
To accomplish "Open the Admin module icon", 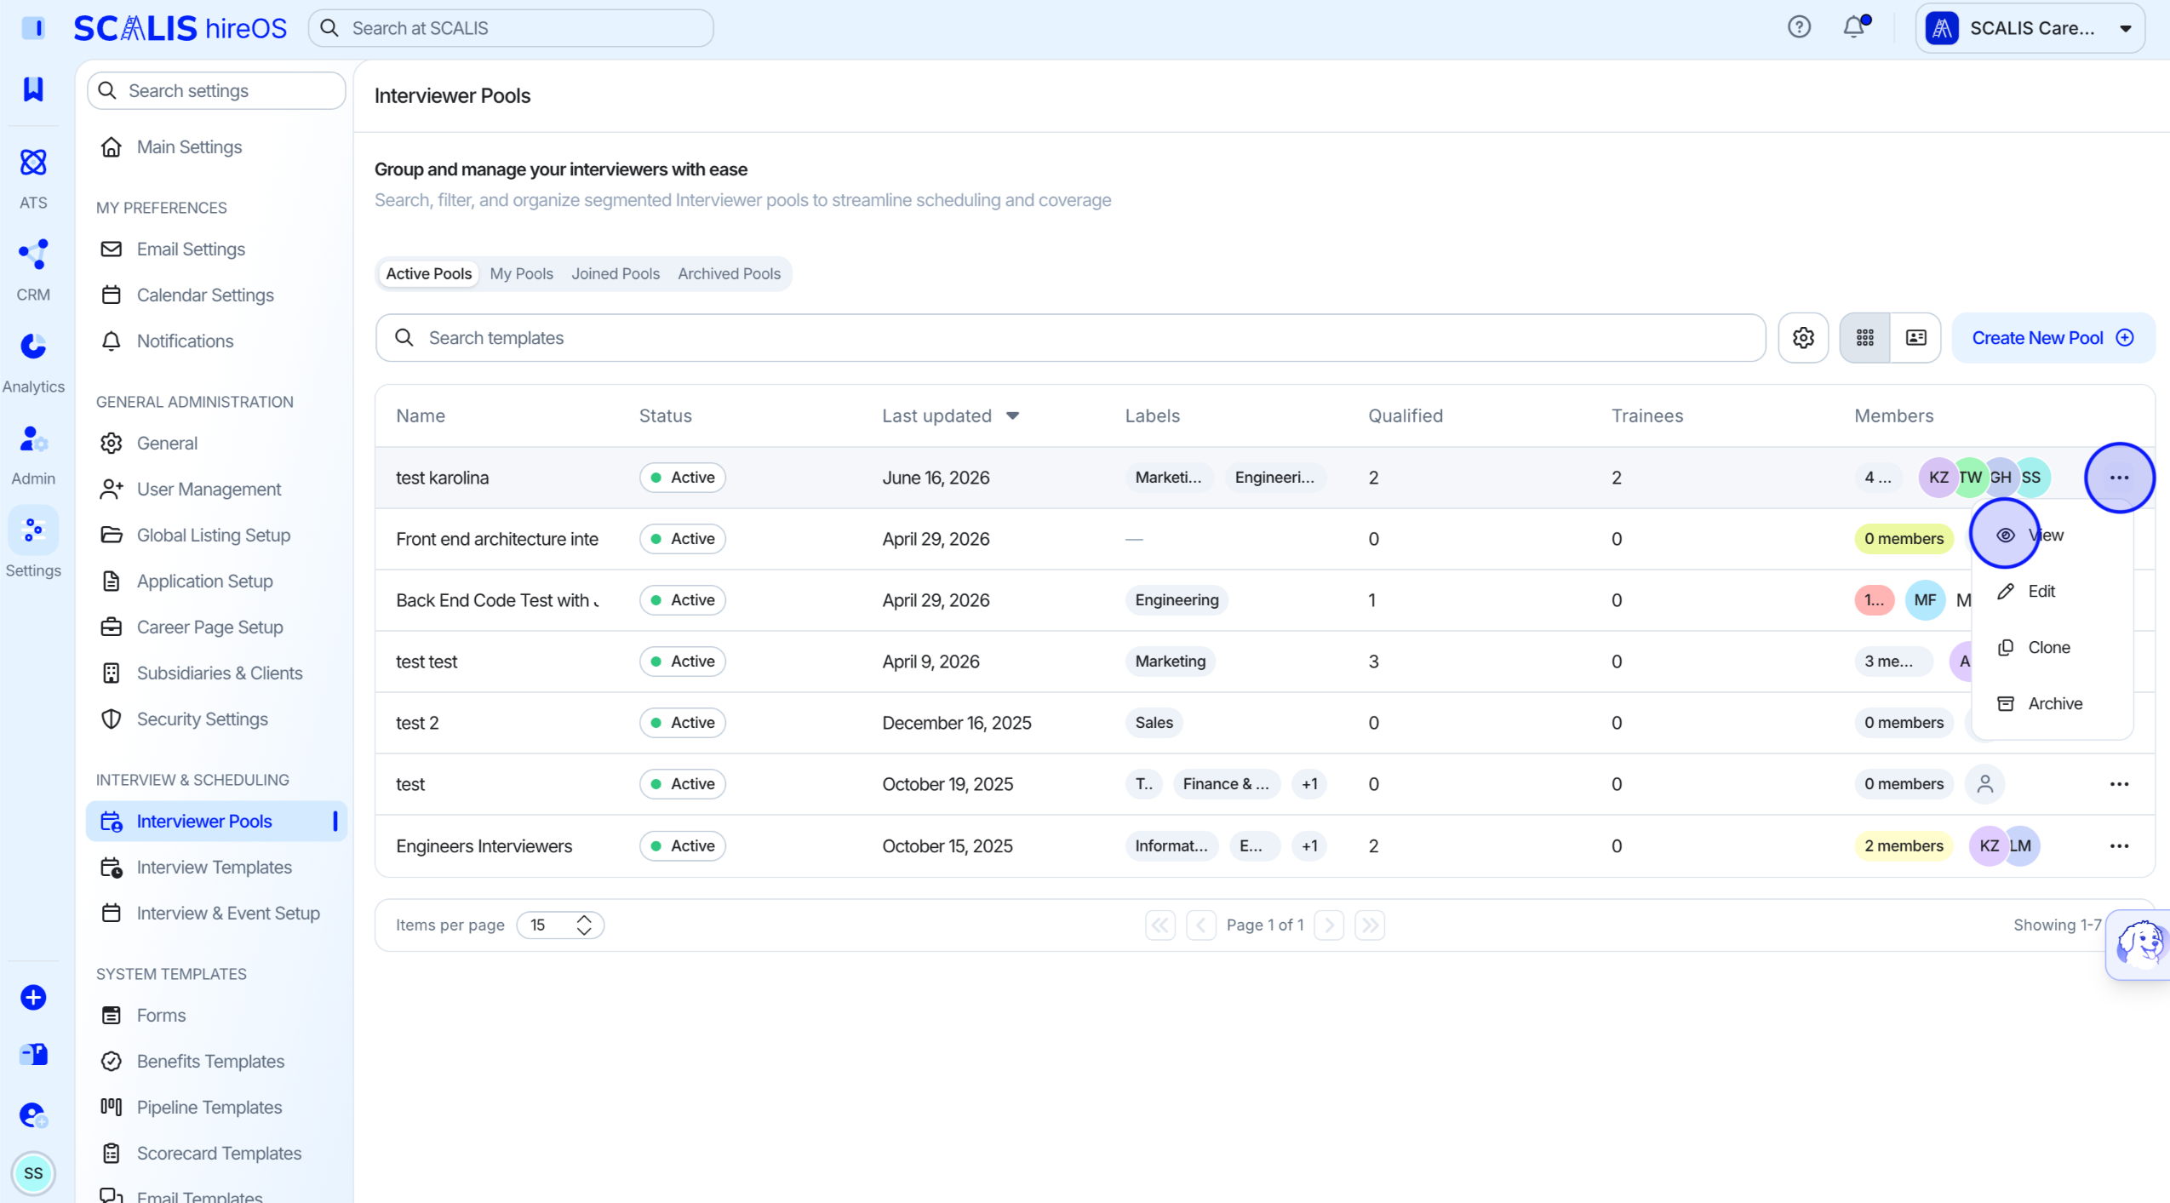I will tap(33, 439).
